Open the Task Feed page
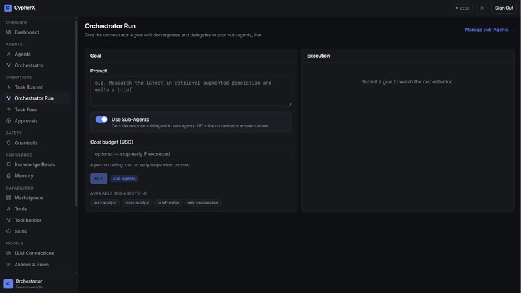Viewport: 521px width, 293px height. click(x=26, y=110)
